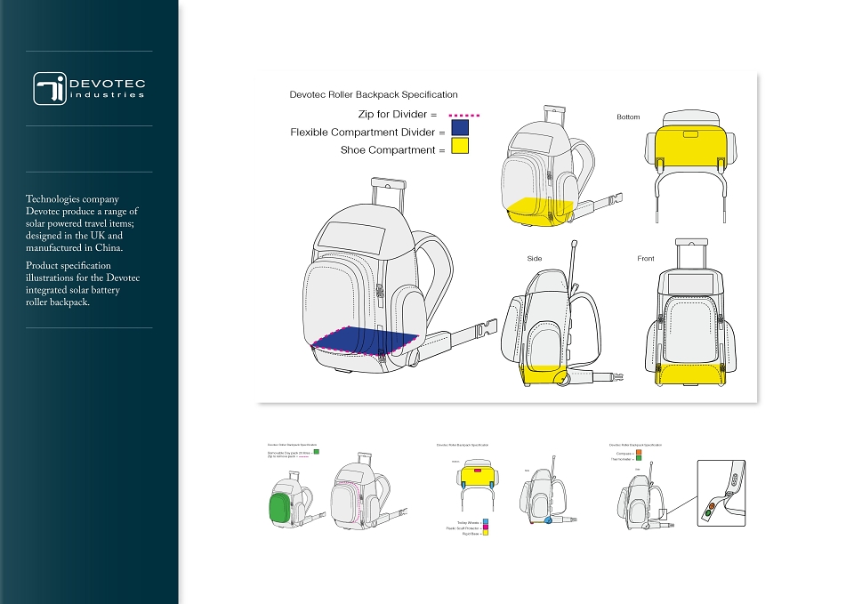This screenshot has height=604, width=854.
Task: Open the large main backpack specification image
Action: coord(507,237)
